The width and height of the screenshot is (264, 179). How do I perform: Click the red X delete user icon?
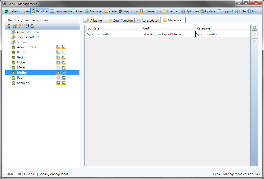pyautogui.click(x=21, y=26)
